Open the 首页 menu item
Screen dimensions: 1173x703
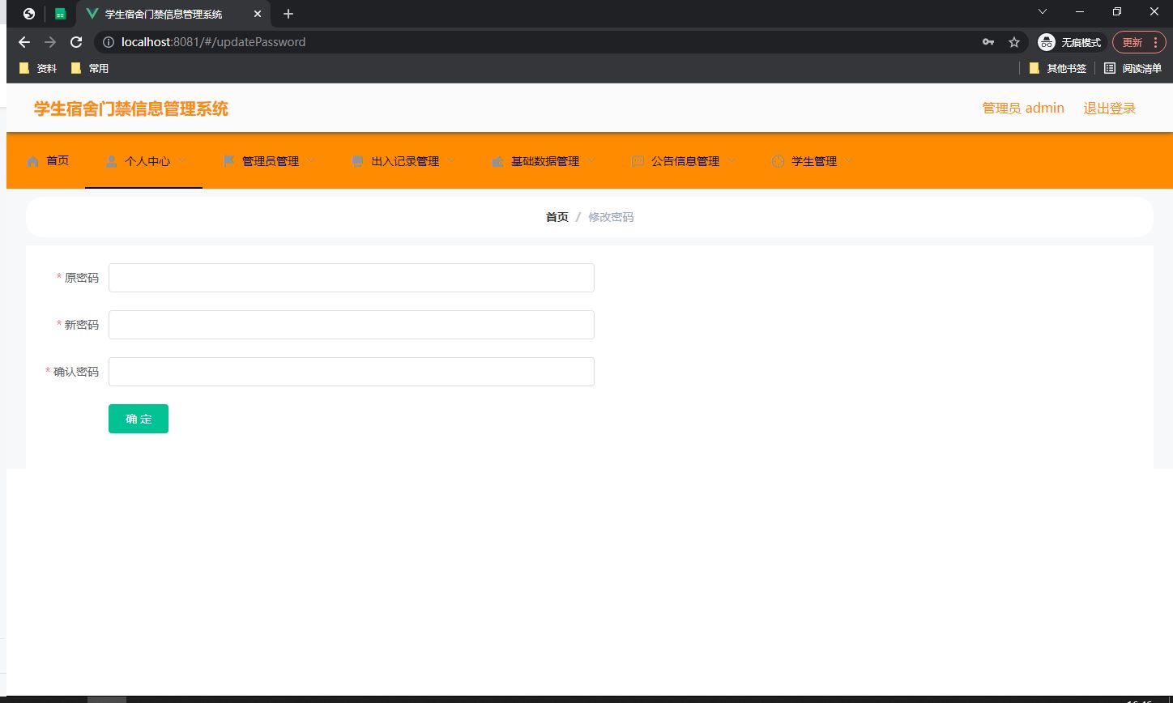pos(48,161)
